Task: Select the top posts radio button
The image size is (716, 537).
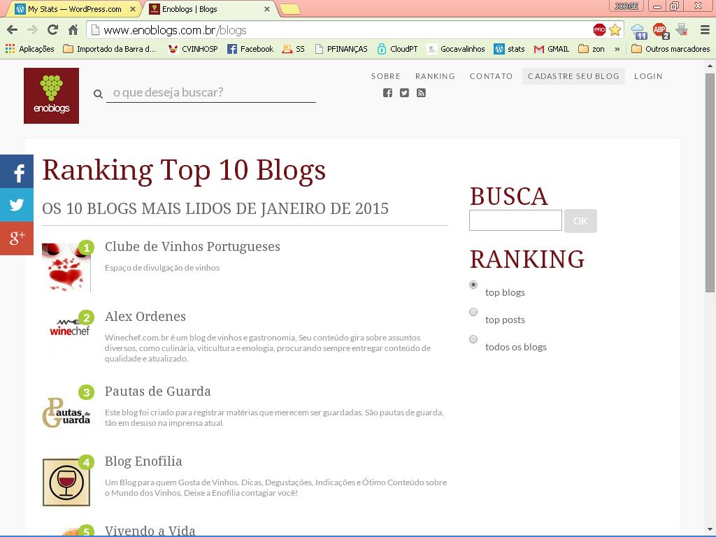Action: pyautogui.click(x=473, y=312)
